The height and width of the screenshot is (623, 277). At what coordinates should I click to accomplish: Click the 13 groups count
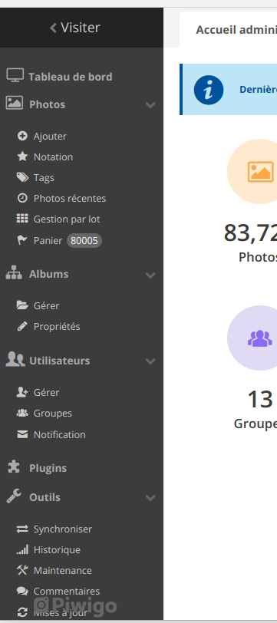[x=260, y=399]
